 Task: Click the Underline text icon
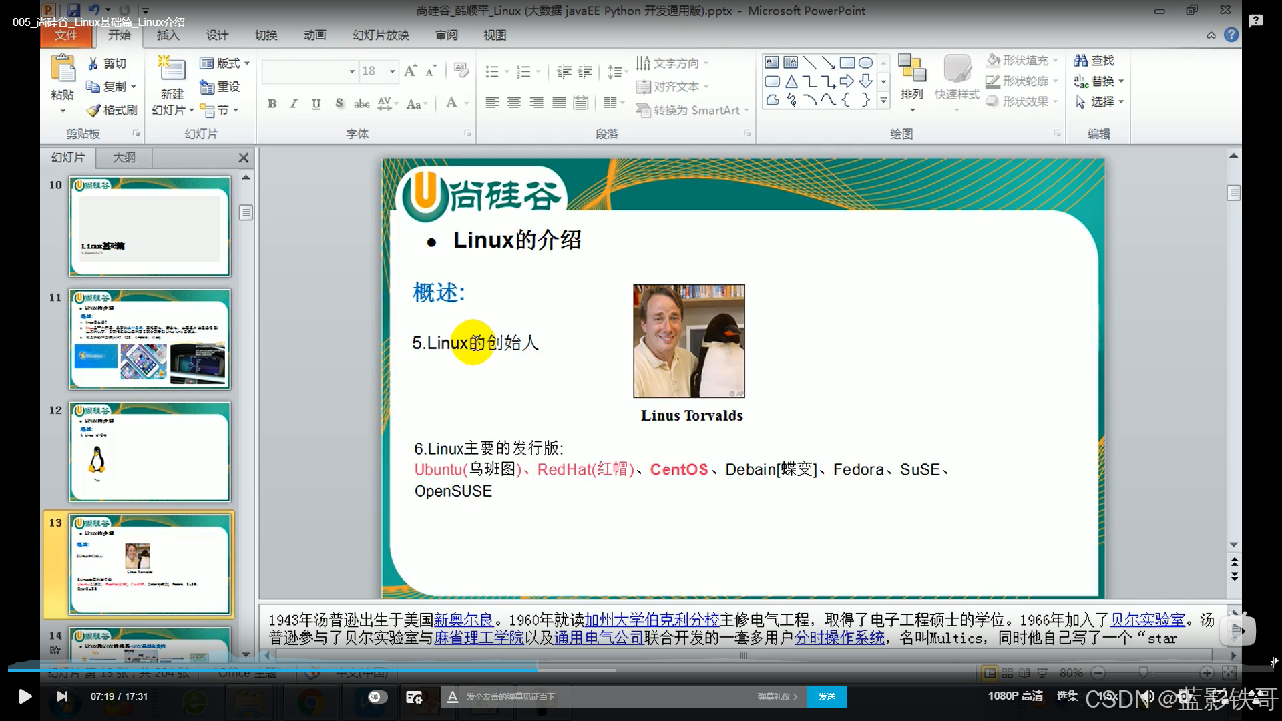[316, 103]
